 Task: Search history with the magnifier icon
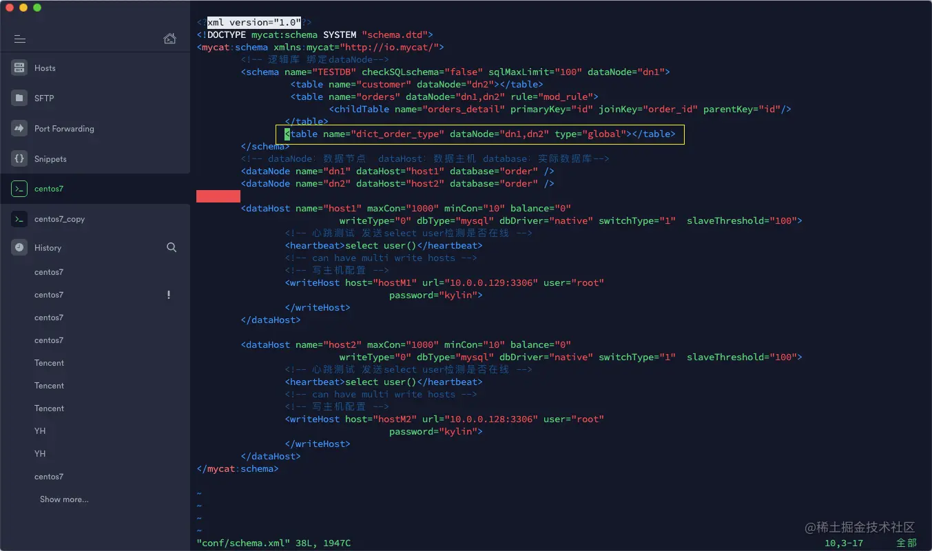tap(172, 247)
